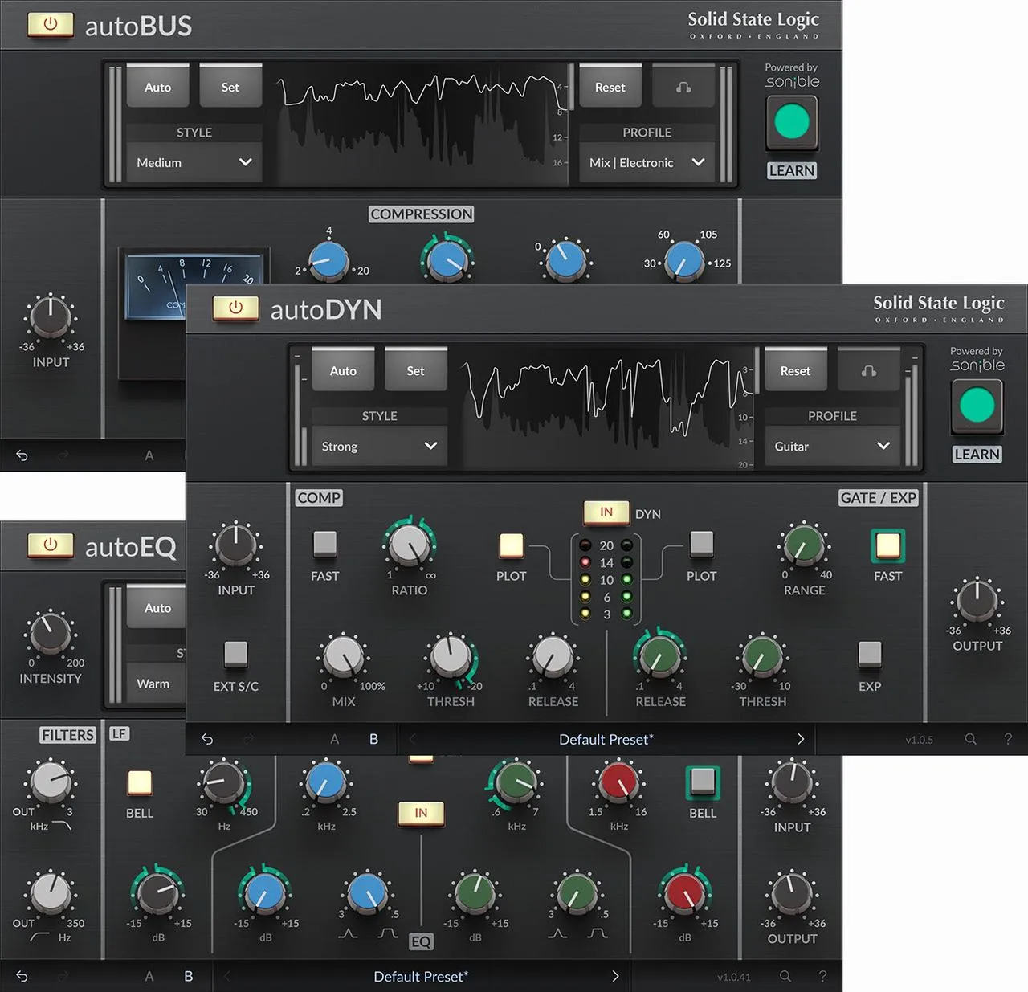Go to previous preset in autoDYN

click(x=413, y=739)
